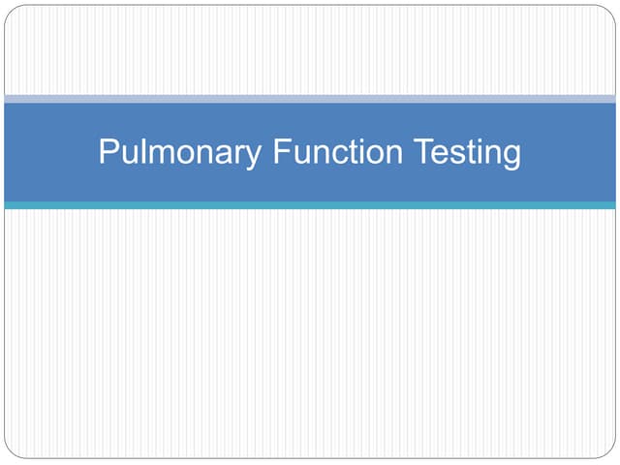Click the capital "T" in "Testing"
This screenshot has width=620, height=465.
420,152
